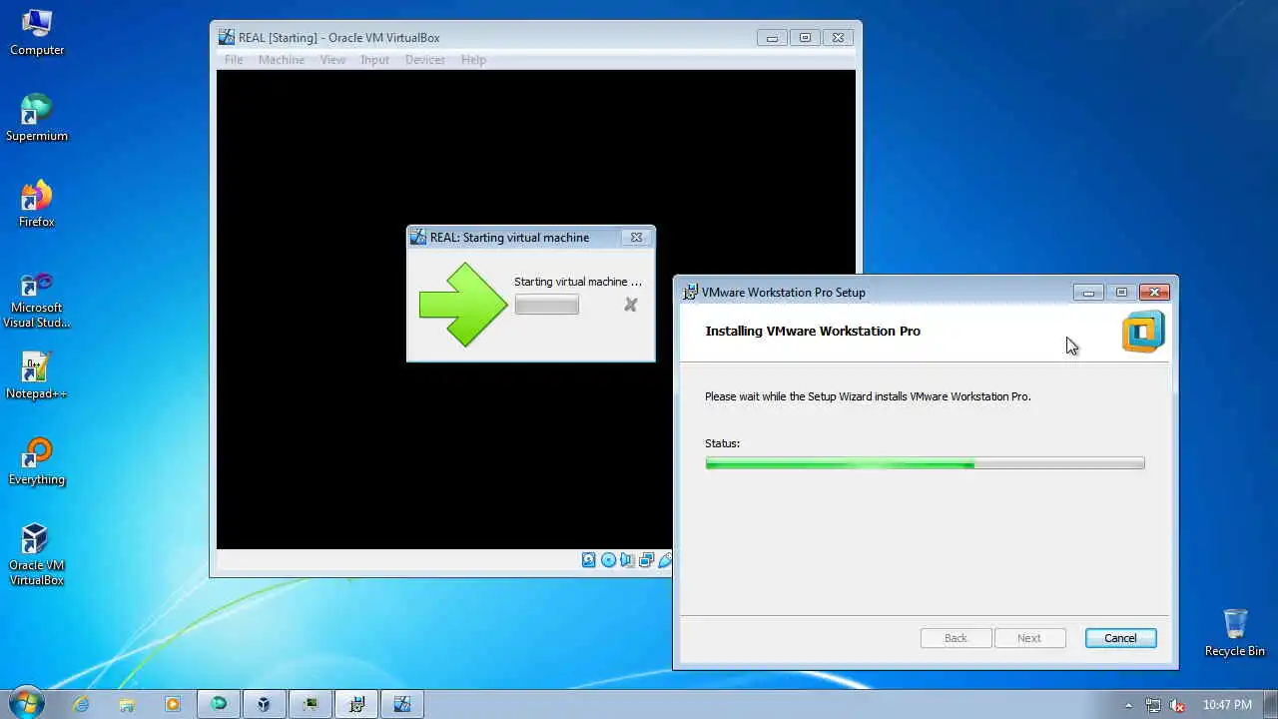The width and height of the screenshot is (1278, 719).
Task: Click the VirtualBox window title bar icon
Action: tap(227, 37)
